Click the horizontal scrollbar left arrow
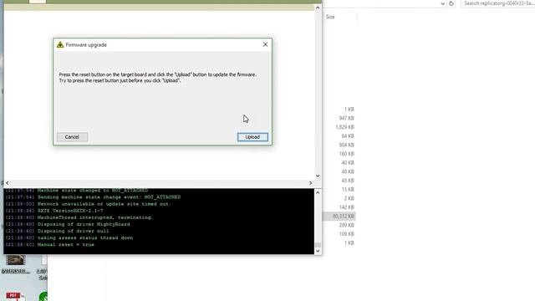Viewport: 535px width, 301px height. point(8,183)
